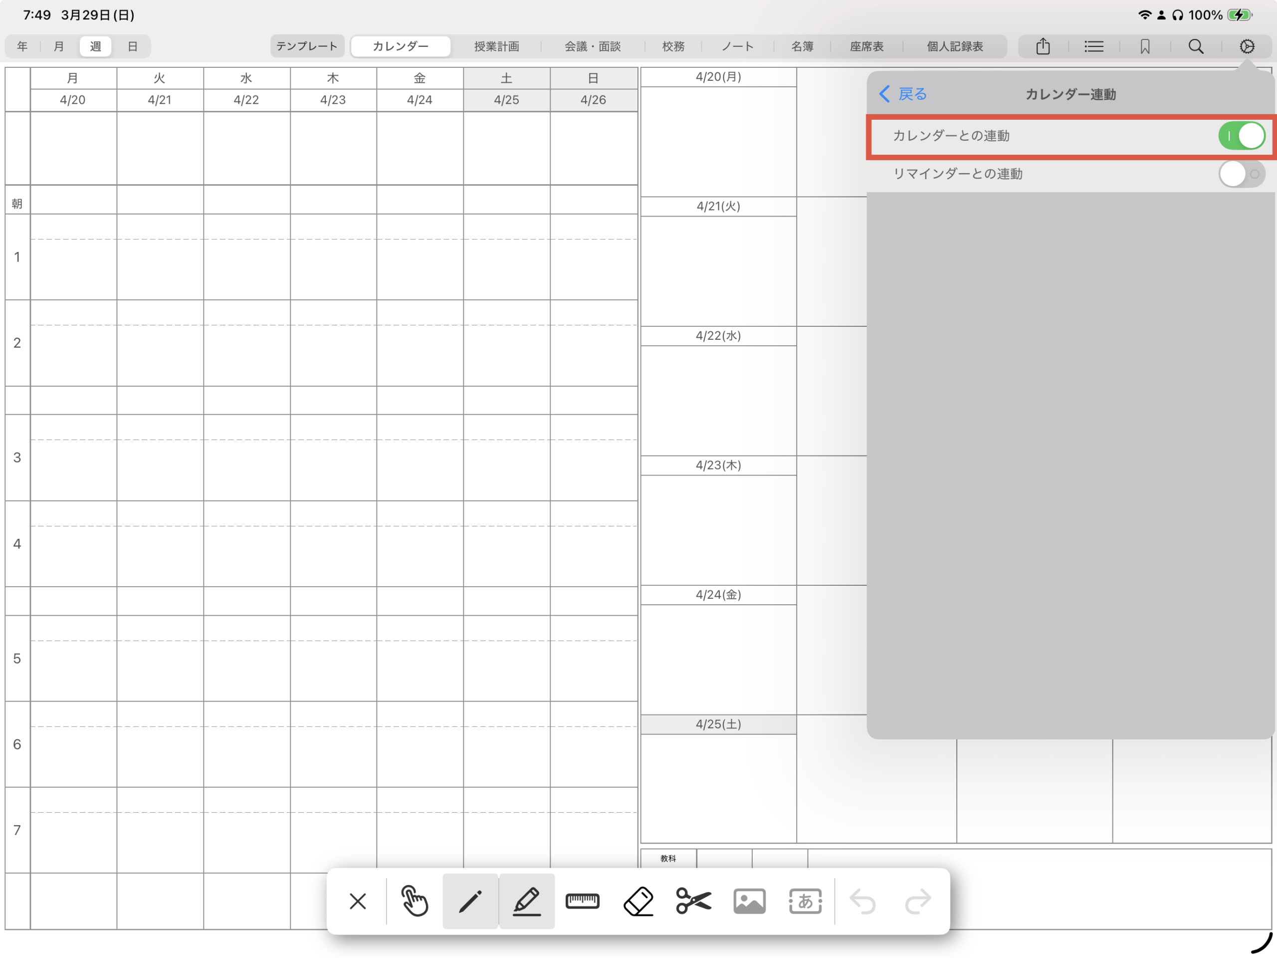This screenshot has width=1277, height=958.
Task: Switch to 授業計画 tab
Action: coord(496,46)
